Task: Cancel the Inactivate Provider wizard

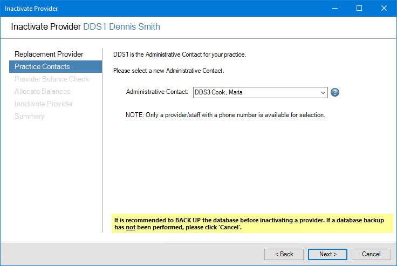Action: tap(371, 254)
